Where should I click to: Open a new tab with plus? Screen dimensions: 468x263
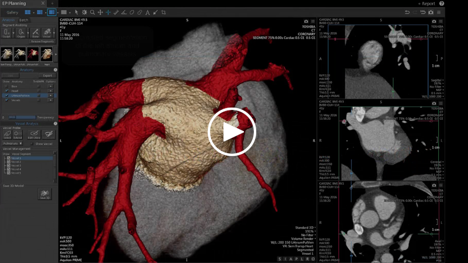pos(52,4)
